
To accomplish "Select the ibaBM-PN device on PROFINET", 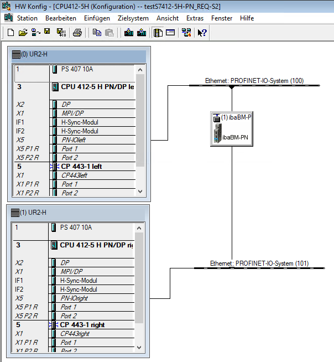I will click(x=231, y=129).
